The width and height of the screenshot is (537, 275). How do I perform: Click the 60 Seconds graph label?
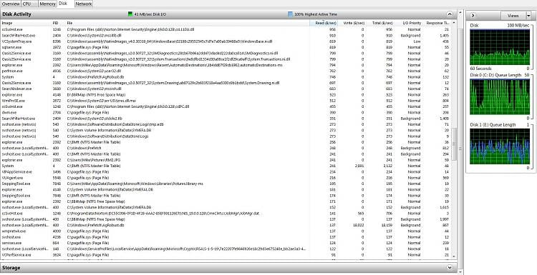pos(480,69)
